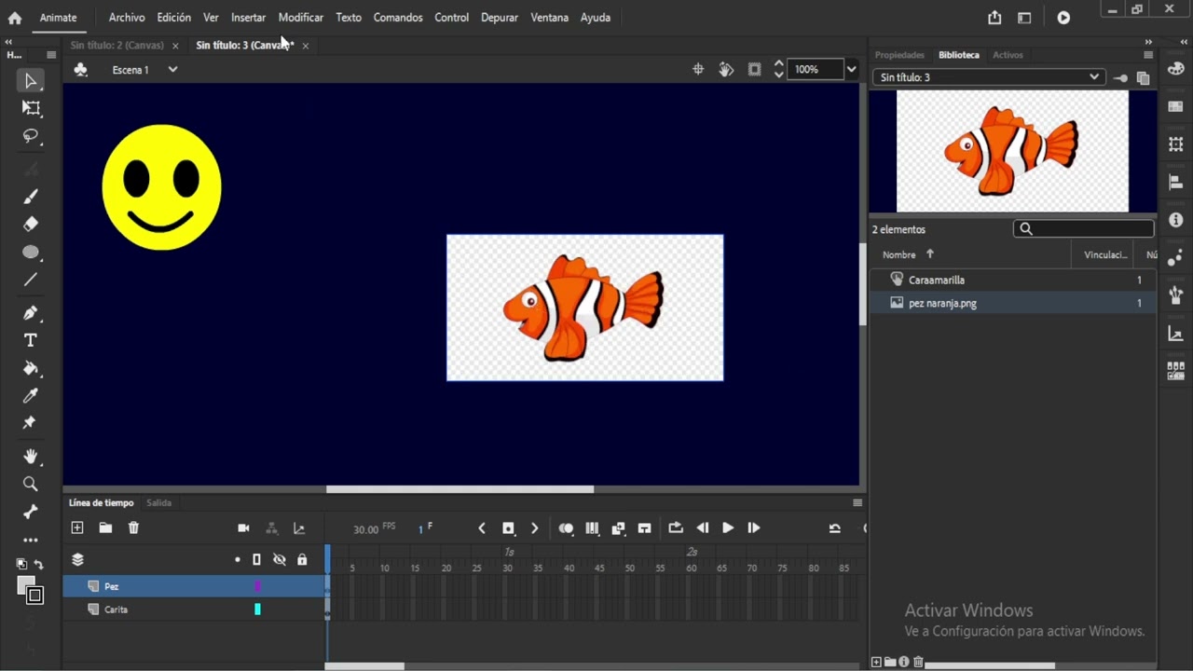The height and width of the screenshot is (671, 1193).
Task: Click the library search field
Action: point(1084,229)
